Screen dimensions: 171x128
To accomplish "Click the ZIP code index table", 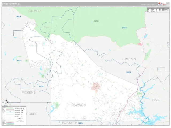I will 158,10.
